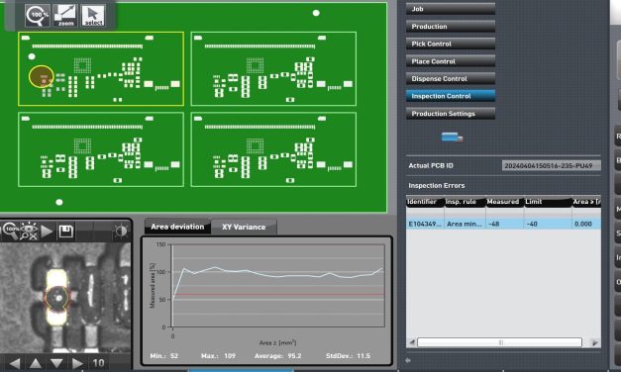Click the Average 95.2 statistic
Screen dimensions: 621x372
pyautogui.click(x=277, y=356)
